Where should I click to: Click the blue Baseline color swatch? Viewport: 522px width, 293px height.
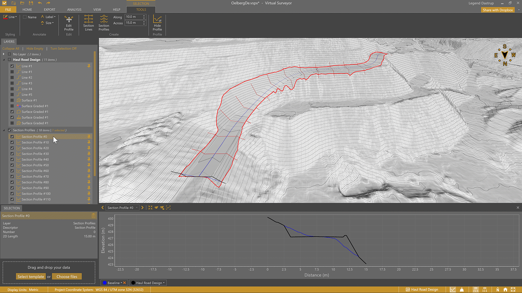[105, 283]
